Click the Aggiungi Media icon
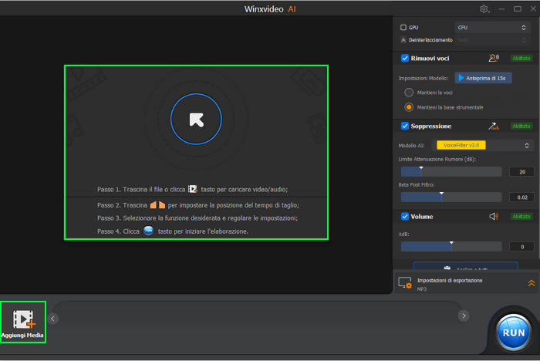The image size is (540, 361). point(23,318)
